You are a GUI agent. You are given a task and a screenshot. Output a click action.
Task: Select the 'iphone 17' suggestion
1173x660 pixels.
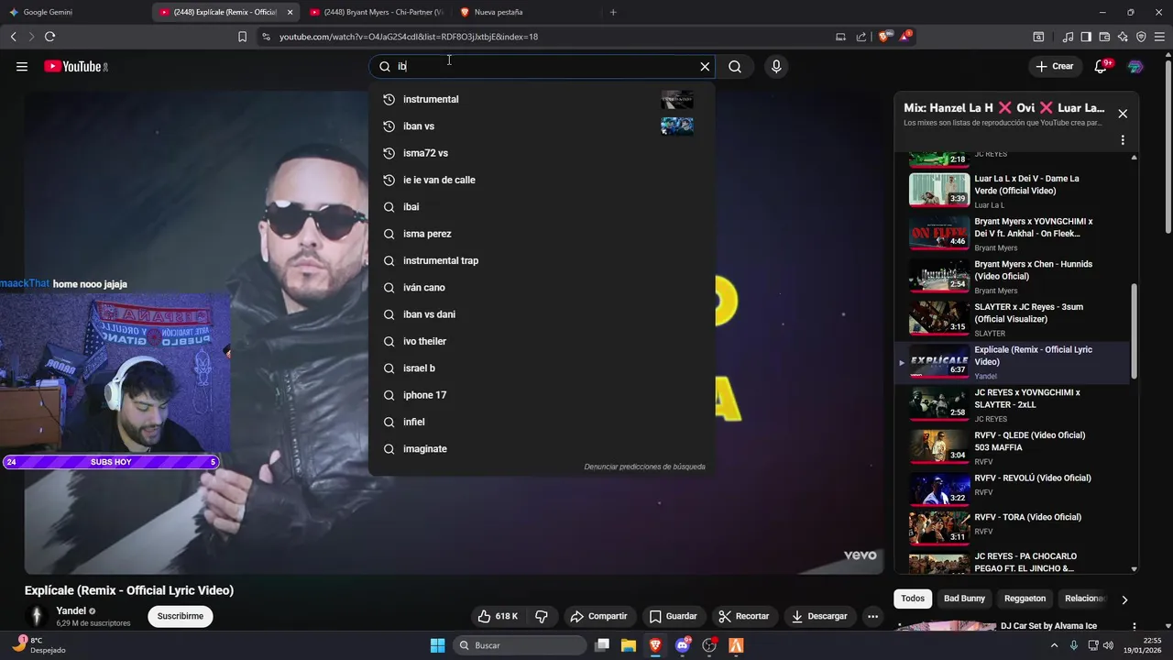click(541, 395)
